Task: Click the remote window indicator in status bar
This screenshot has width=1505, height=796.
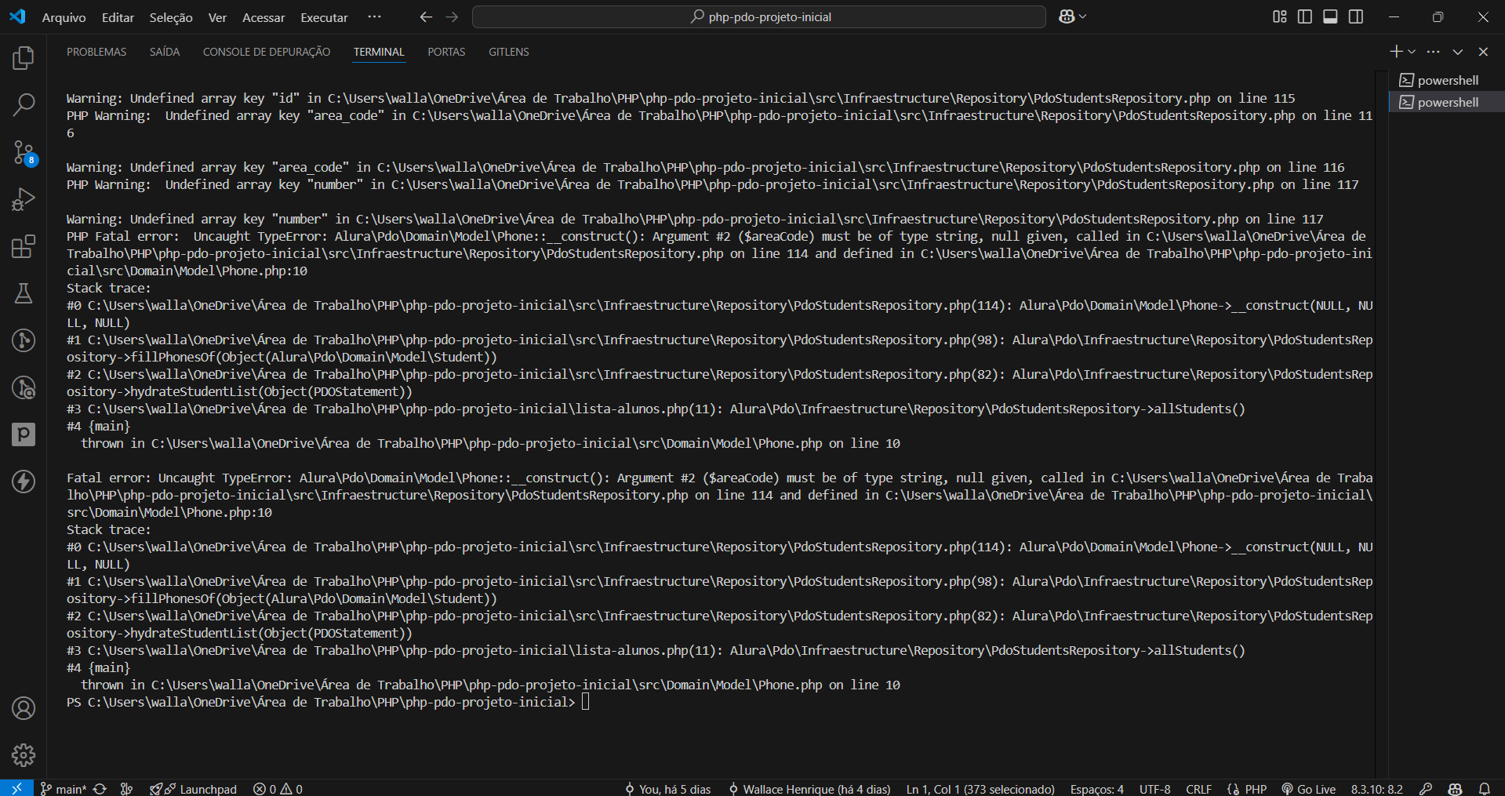Action: (x=16, y=788)
